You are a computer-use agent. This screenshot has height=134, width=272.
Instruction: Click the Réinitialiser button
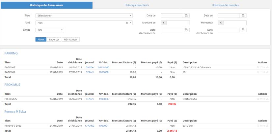(x=71, y=40)
